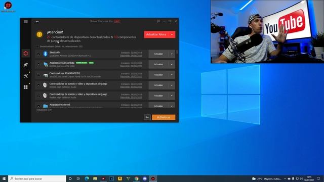Open the Action Center grid icon in sidebar
Image resolution: width=324 pixels, height=182 pixels.
coord(26,87)
